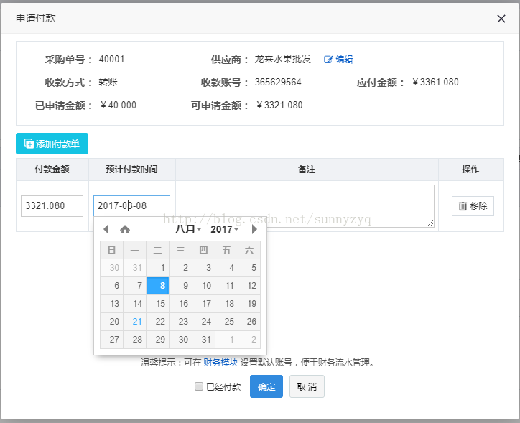
Task: Select the greyed July 31 cell
Action: 134,268
